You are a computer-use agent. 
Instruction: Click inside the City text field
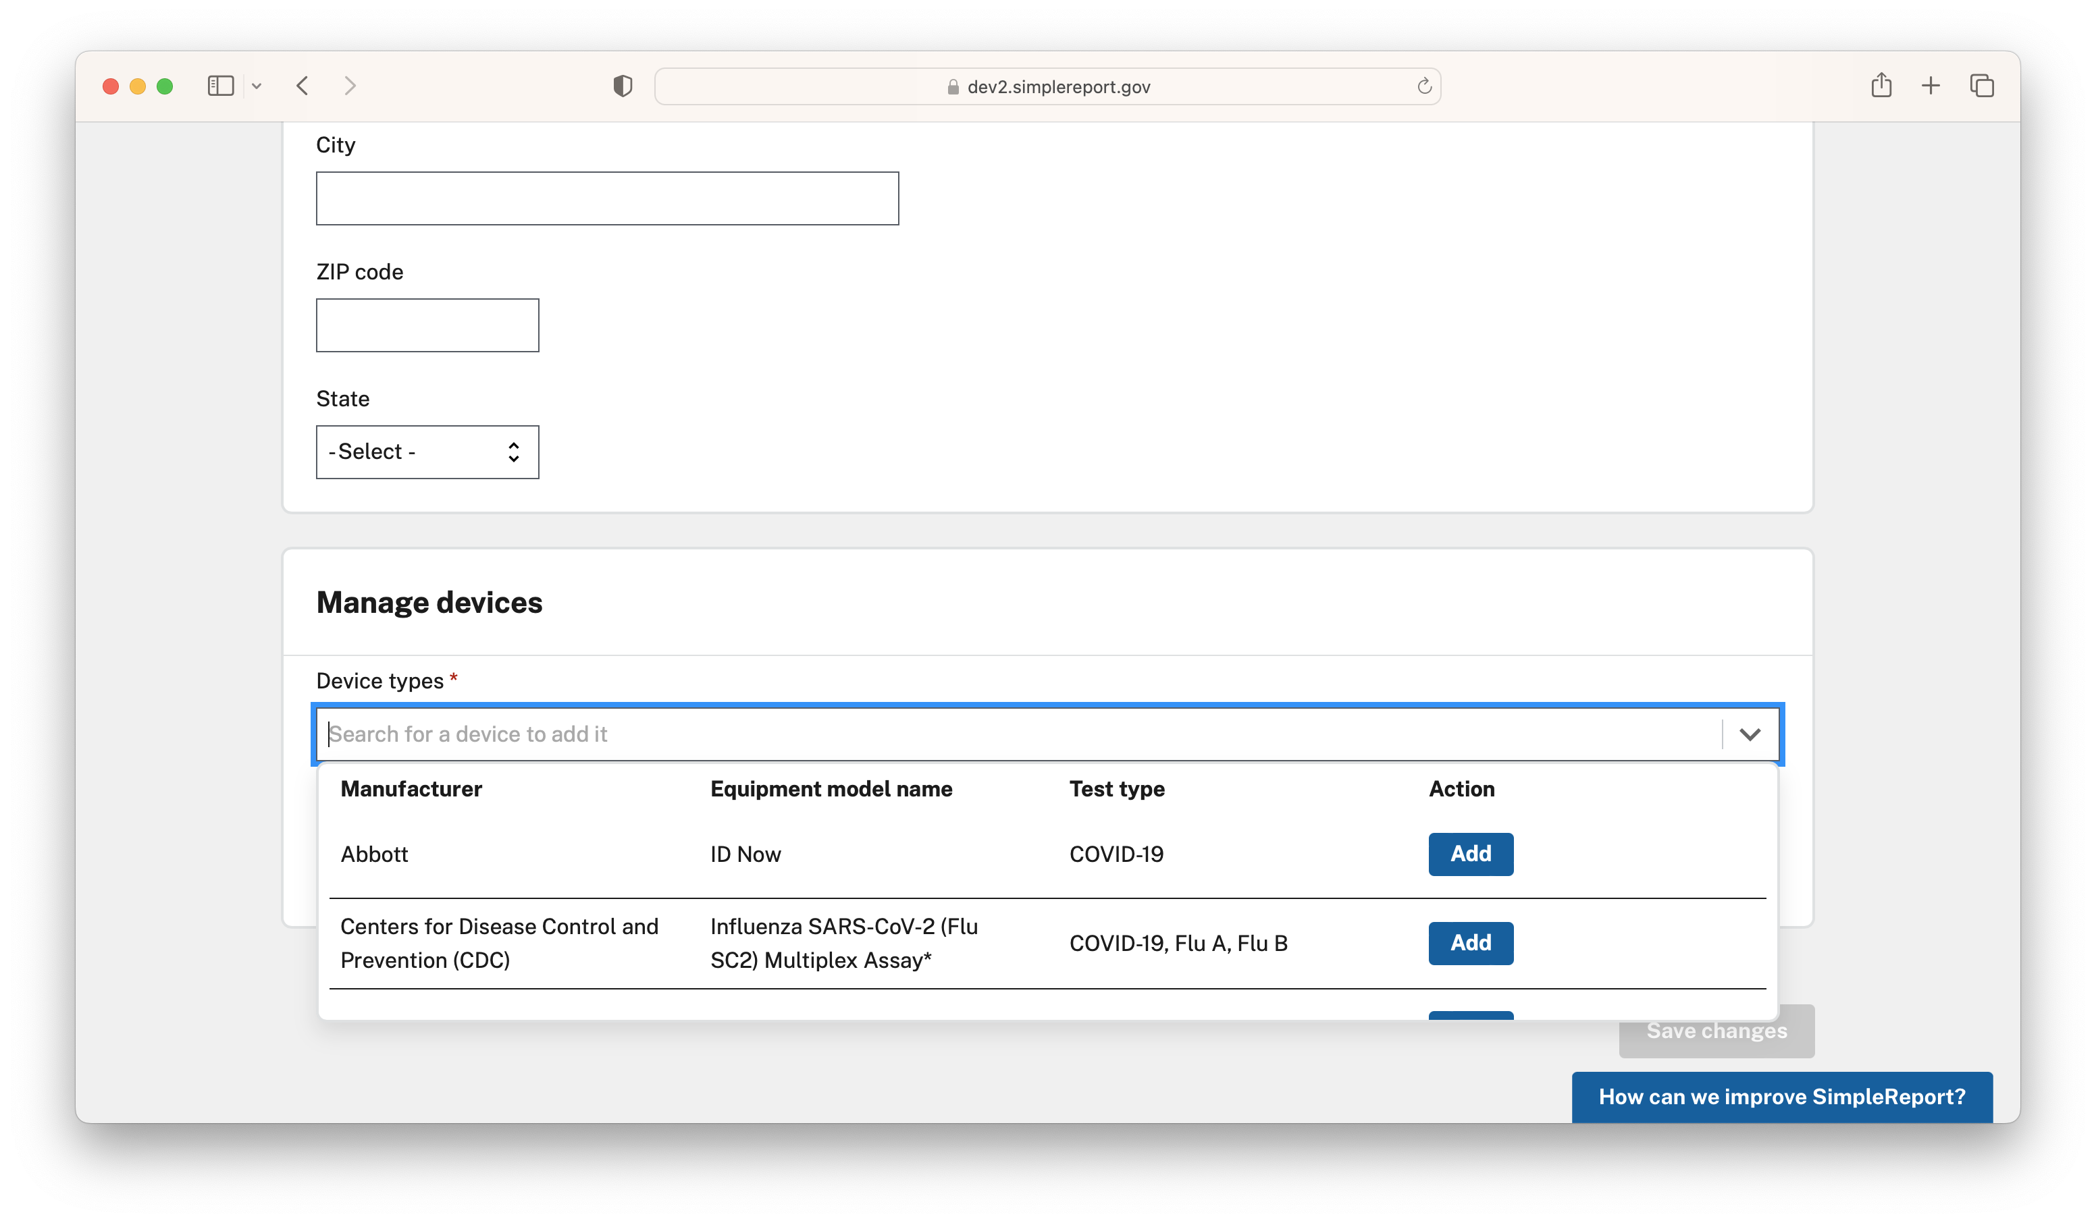[606, 198]
